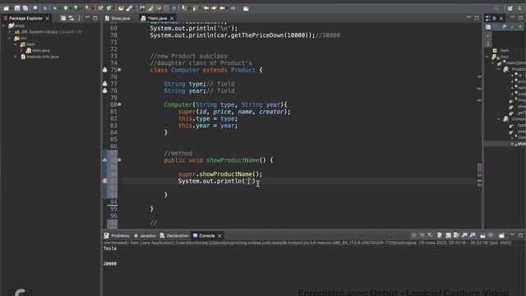The width and height of the screenshot is (526, 296).
Task: Click the Open Perspective icon
Action: [510, 8]
